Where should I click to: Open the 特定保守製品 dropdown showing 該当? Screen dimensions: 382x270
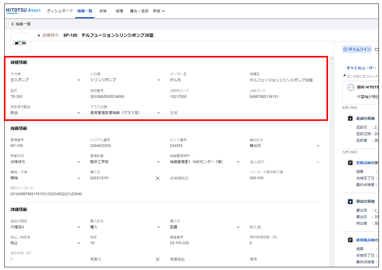tap(45, 113)
